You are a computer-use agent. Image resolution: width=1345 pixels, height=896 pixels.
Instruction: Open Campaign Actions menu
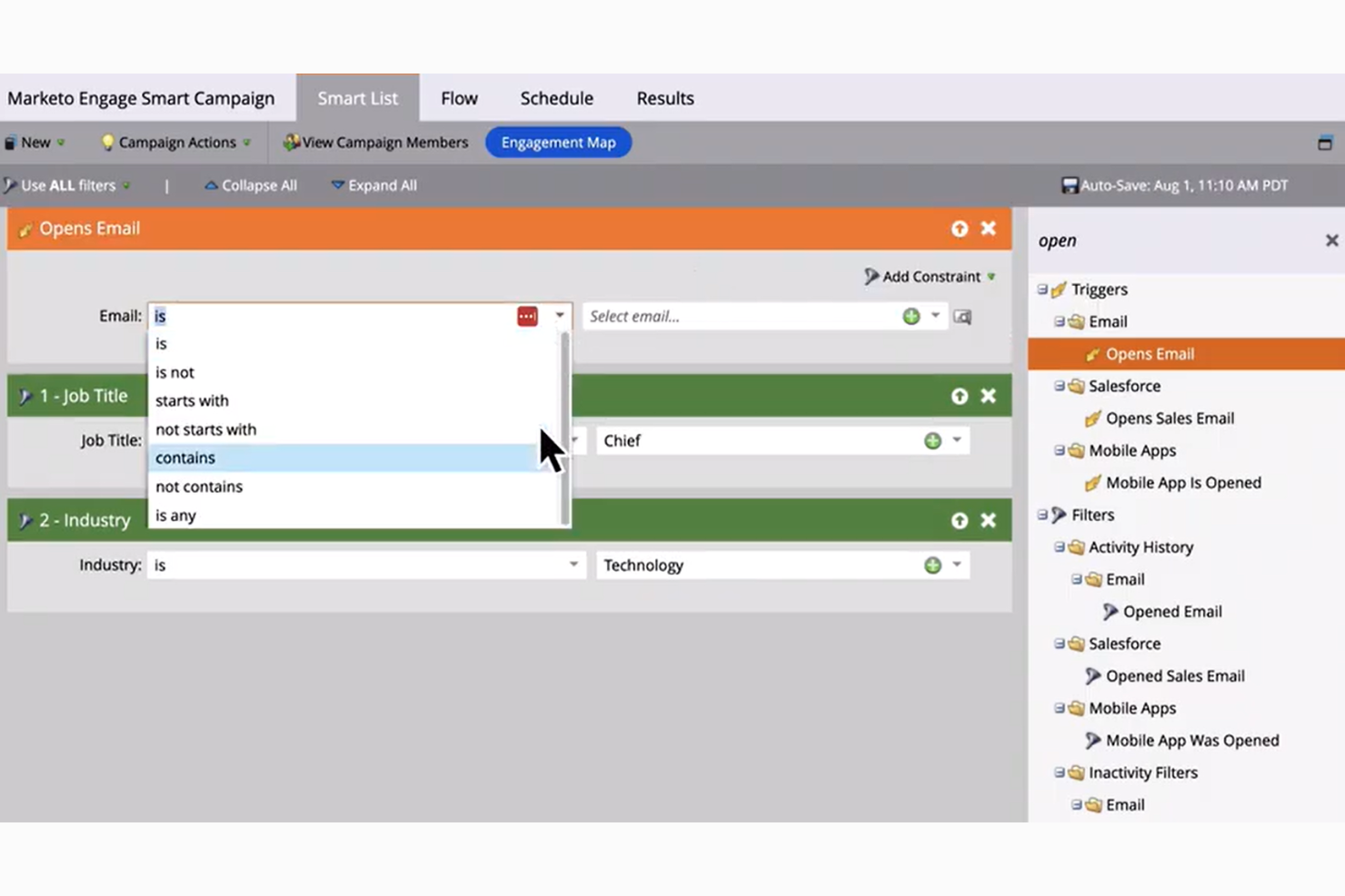click(175, 143)
